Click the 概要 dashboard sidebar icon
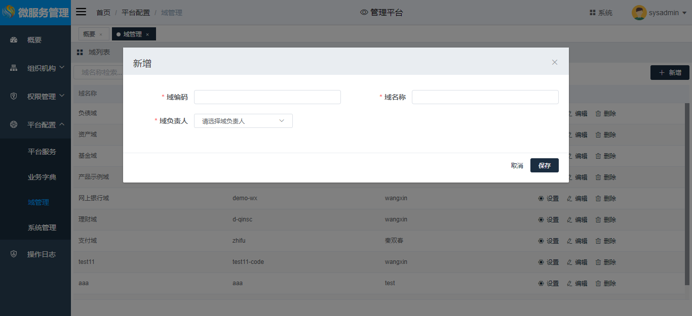Viewport: 692px width, 316px height. (14, 40)
